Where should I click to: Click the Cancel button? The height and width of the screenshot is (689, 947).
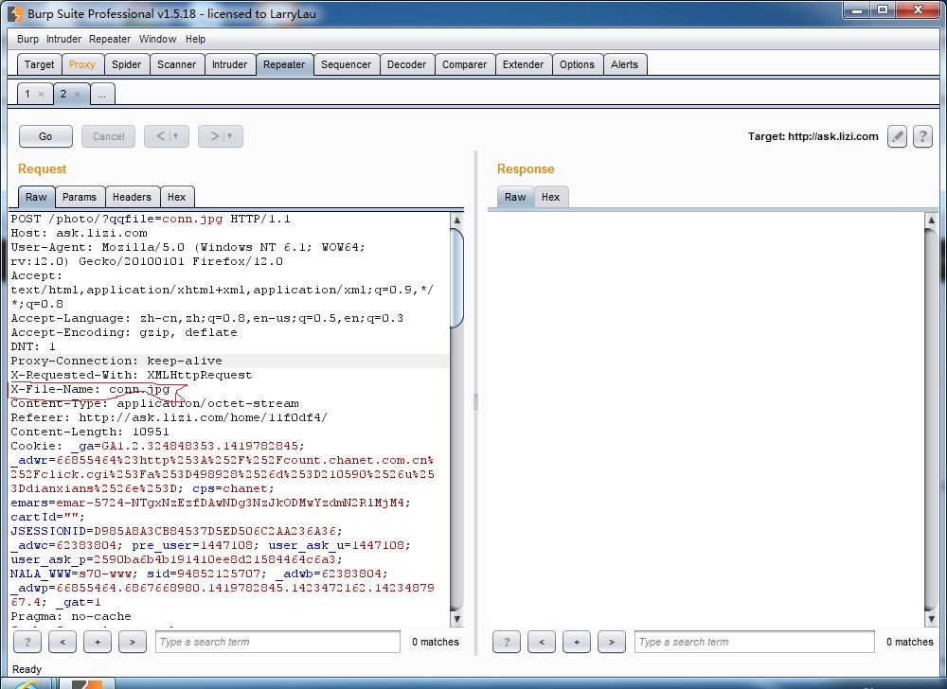[109, 136]
